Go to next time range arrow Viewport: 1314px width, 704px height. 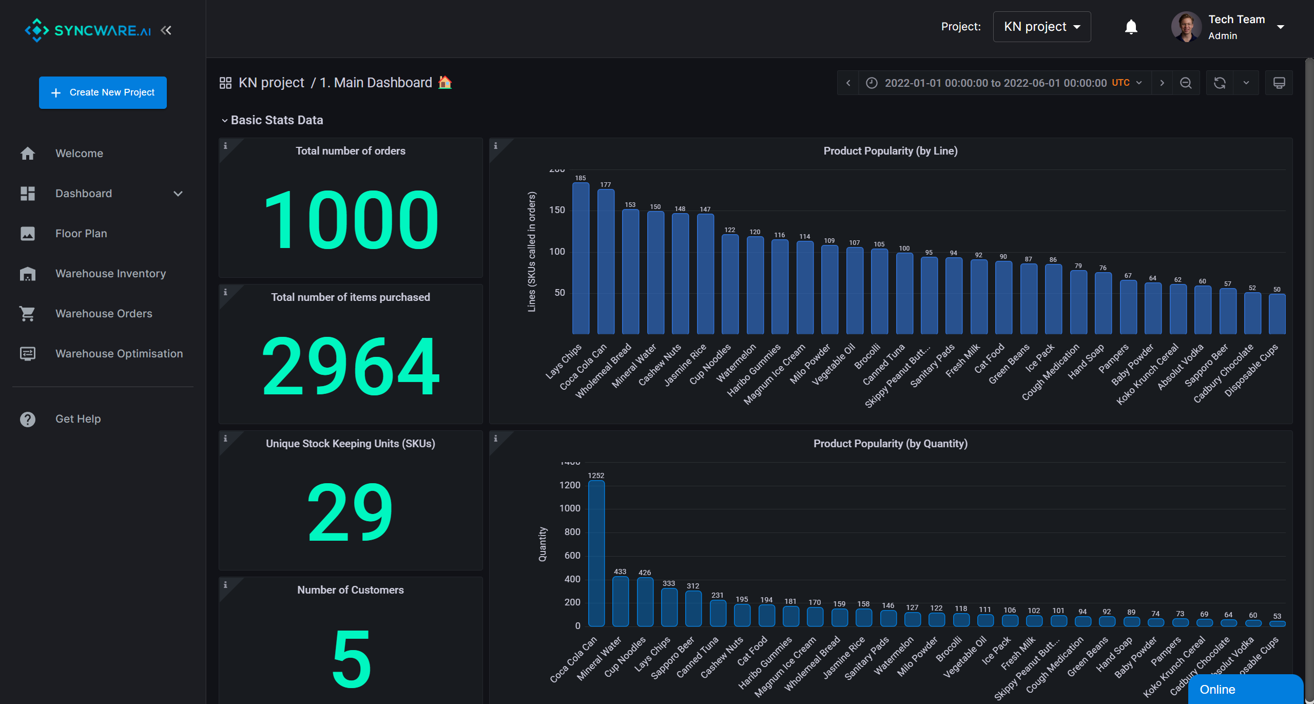click(x=1162, y=83)
